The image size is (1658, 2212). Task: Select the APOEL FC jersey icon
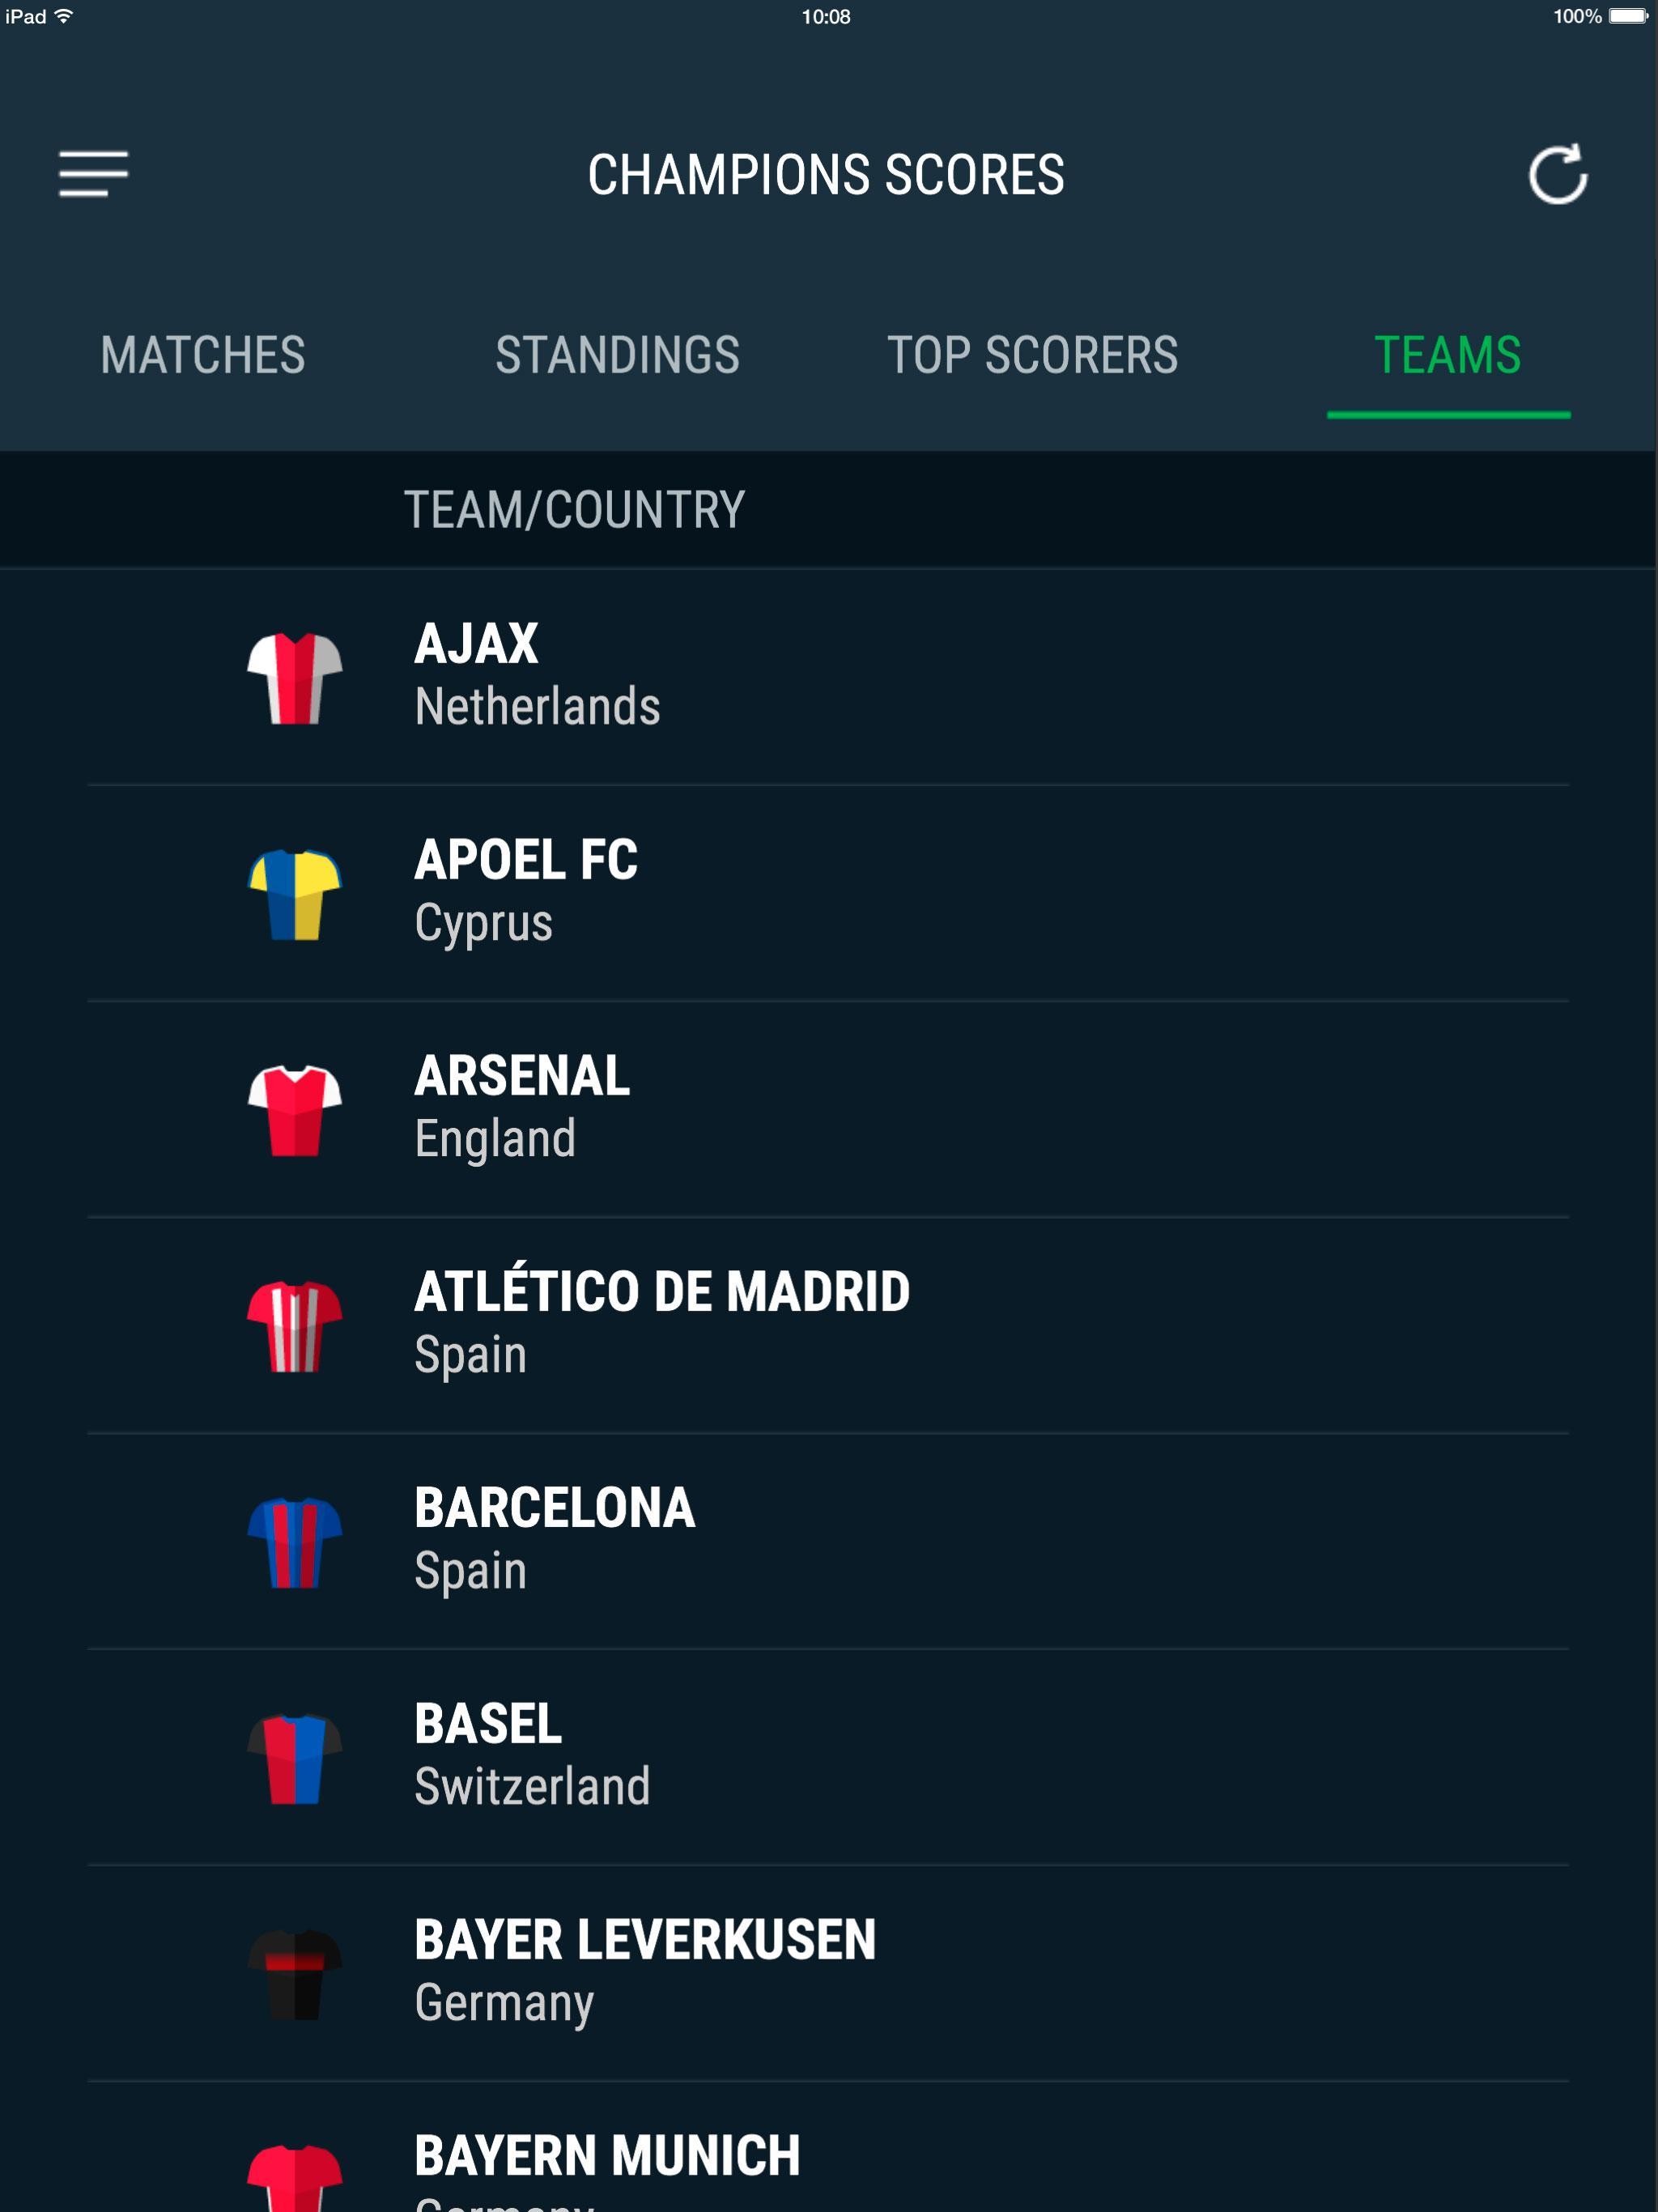(295, 894)
